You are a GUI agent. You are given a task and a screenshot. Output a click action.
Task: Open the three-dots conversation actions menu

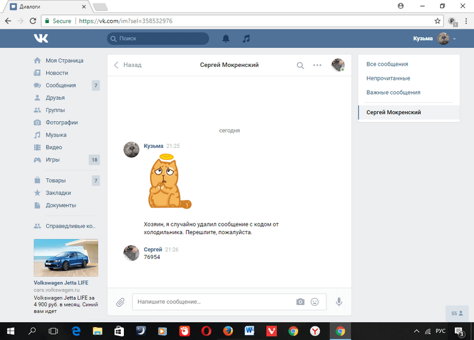pyautogui.click(x=318, y=65)
